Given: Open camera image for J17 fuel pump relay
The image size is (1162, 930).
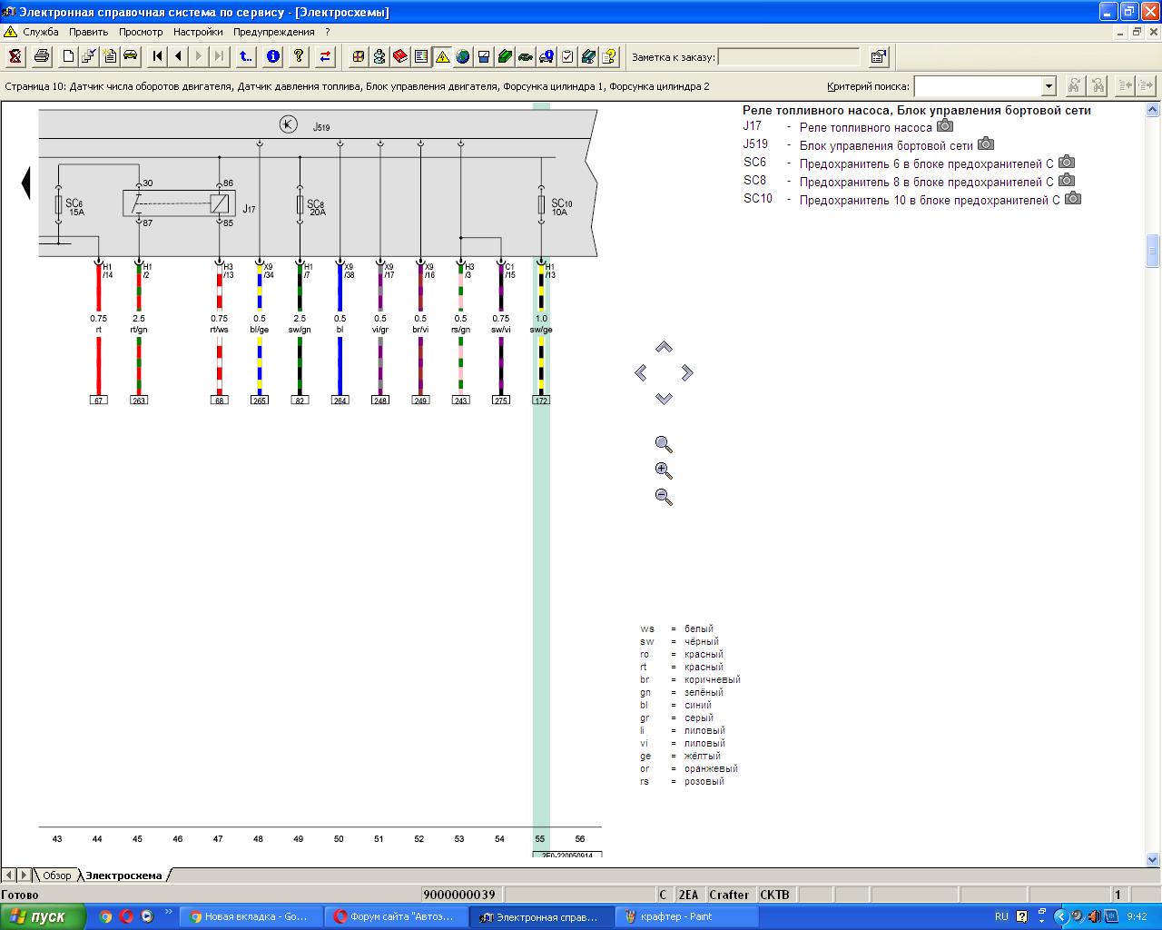Looking at the screenshot, I should (945, 126).
